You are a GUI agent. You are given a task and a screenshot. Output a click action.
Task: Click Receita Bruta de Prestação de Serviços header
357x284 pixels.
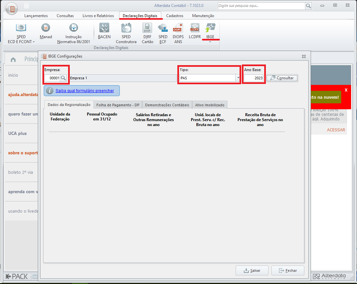tap(260, 120)
